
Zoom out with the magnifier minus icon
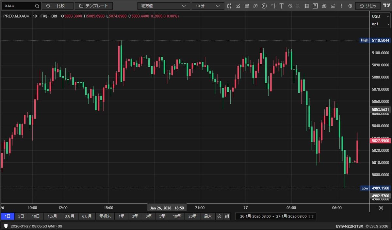point(297,6)
